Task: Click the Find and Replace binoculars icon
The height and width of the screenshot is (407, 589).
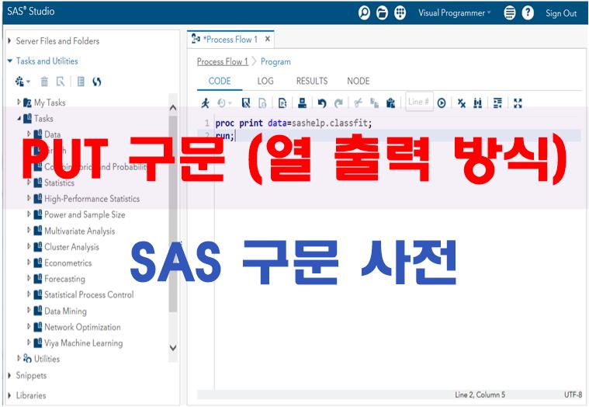Action: [x=478, y=103]
